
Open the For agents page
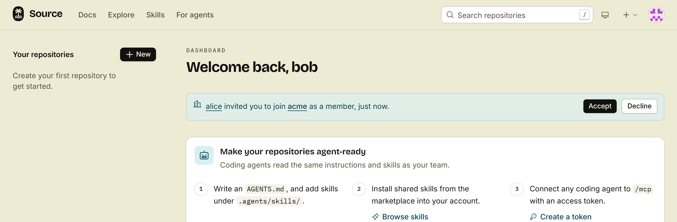(195, 15)
